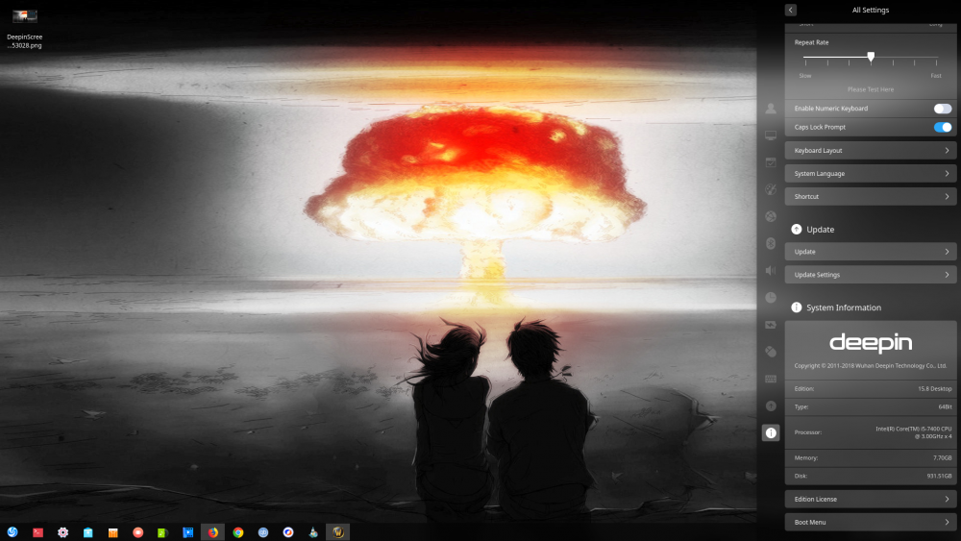This screenshot has height=541, width=961.
Task: Open qBittorrent icon in dock
Action: click(x=263, y=531)
